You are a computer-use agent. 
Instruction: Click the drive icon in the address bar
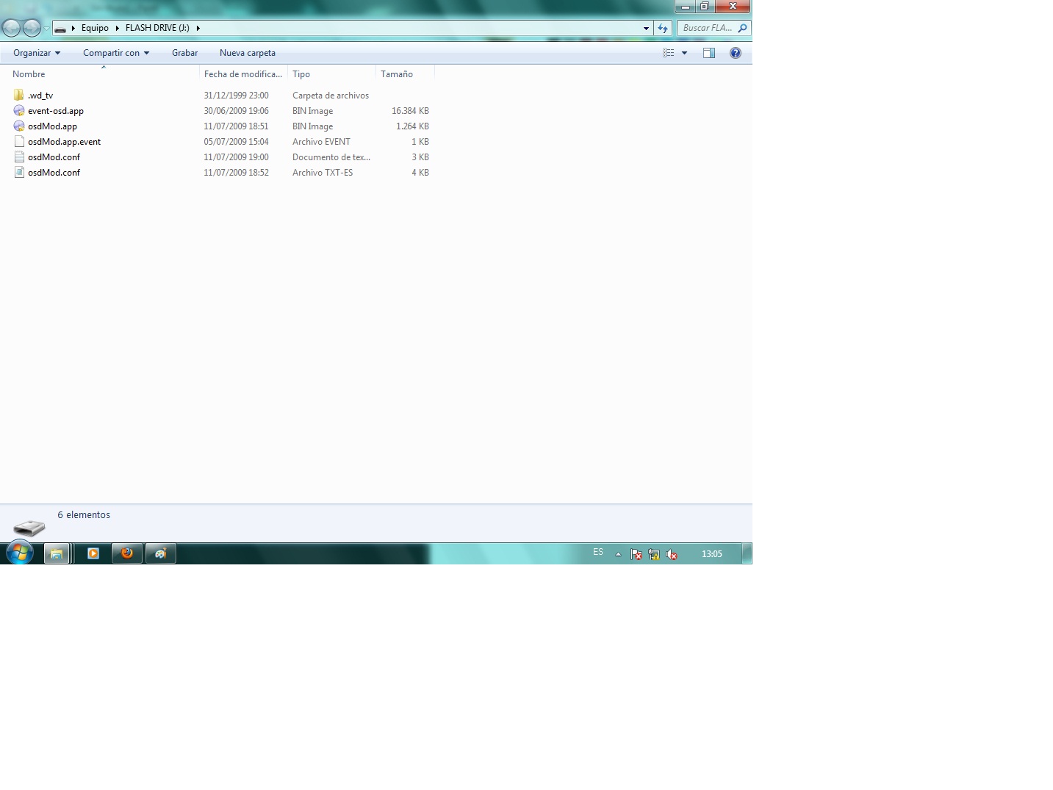[x=61, y=29]
